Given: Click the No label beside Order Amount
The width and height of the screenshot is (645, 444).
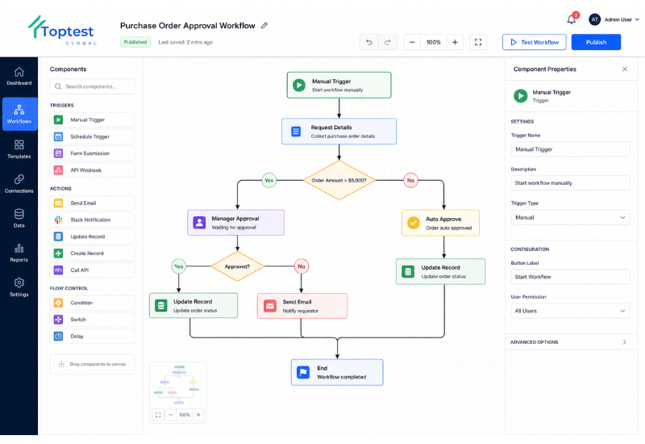Looking at the screenshot, I should [x=410, y=180].
